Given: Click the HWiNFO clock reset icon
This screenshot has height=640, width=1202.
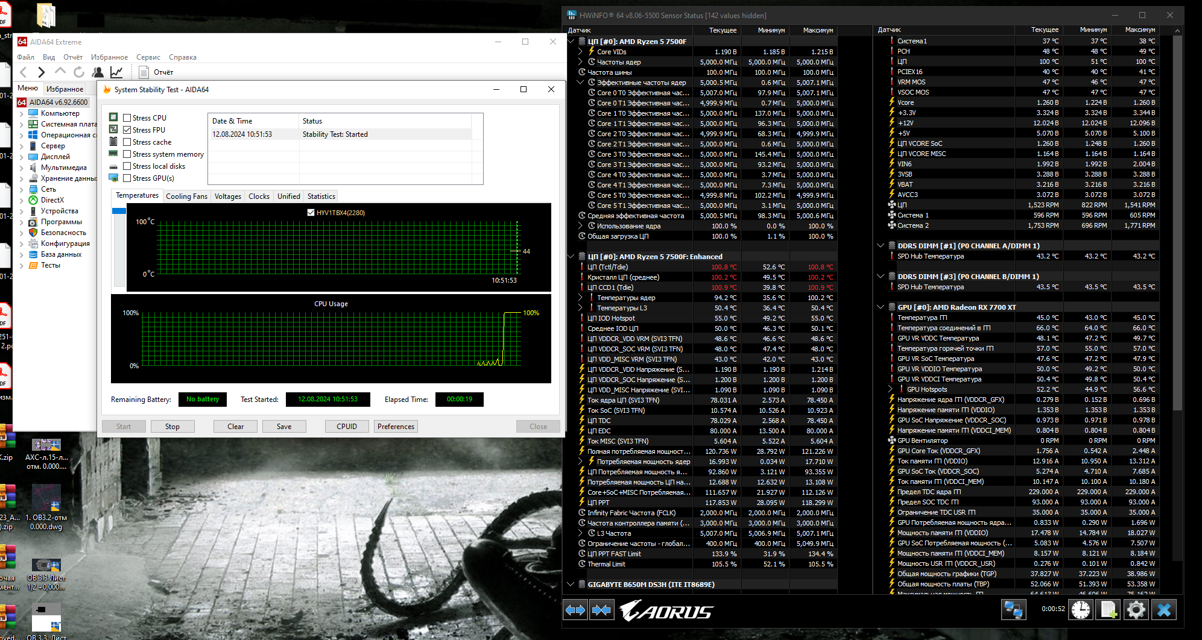Looking at the screenshot, I should click(x=1081, y=610).
